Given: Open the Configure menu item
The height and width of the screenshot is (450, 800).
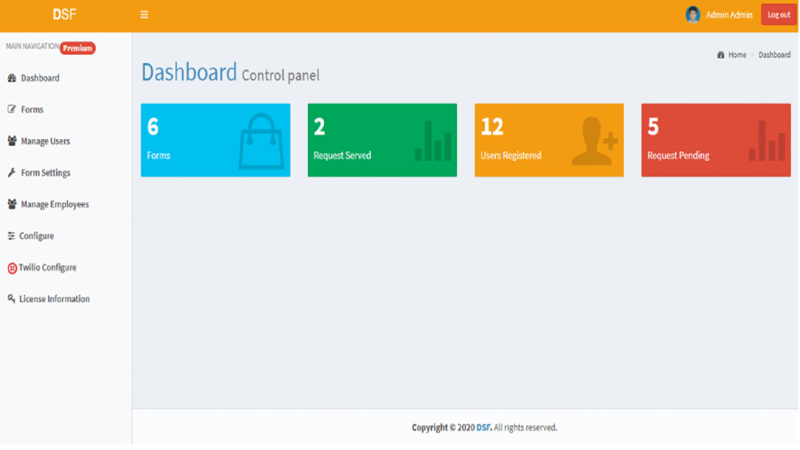Looking at the screenshot, I should (36, 236).
